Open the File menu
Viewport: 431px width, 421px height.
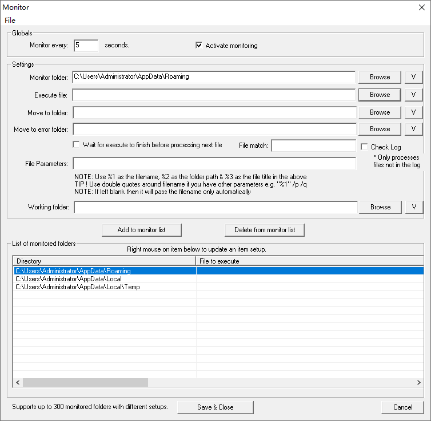10,20
